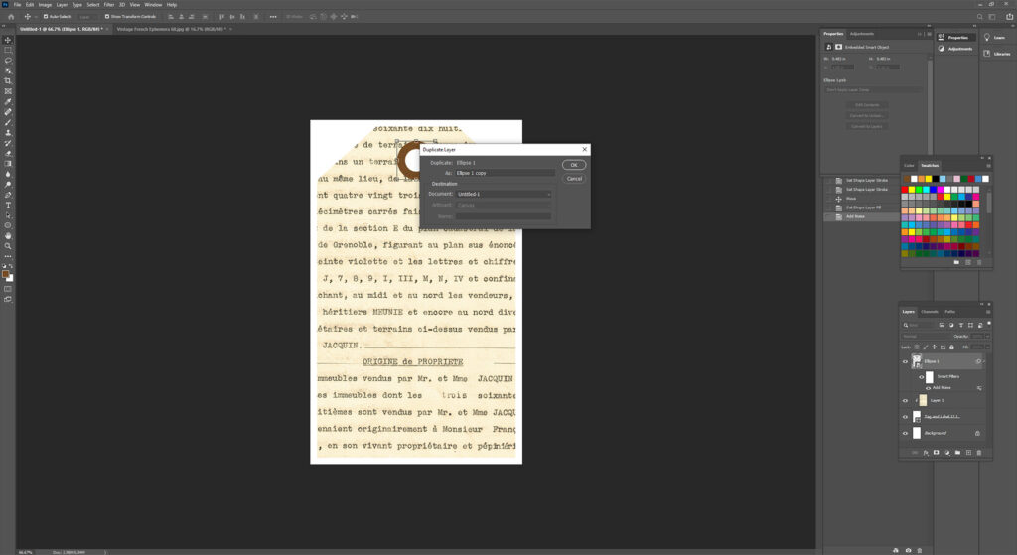The height and width of the screenshot is (555, 1017).
Task: Expand the Opacity dropdown arrow
Action: click(x=985, y=336)
